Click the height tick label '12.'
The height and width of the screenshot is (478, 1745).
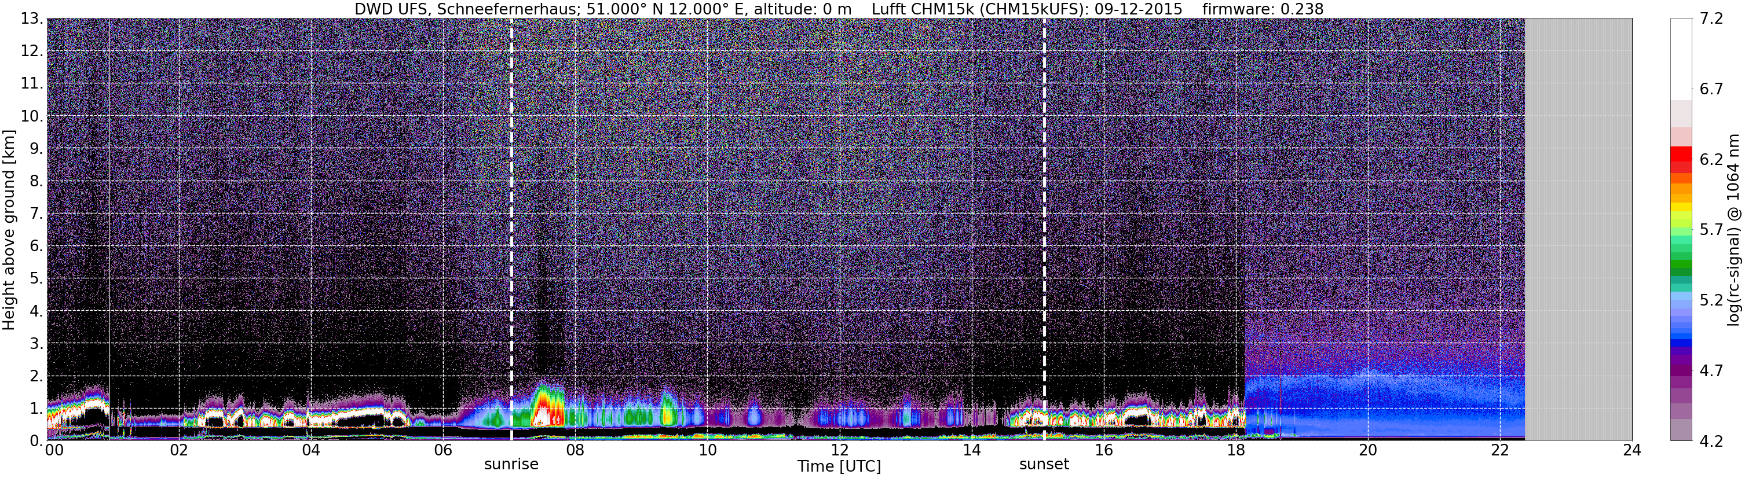pyautogui.click(x=32, y=52)
